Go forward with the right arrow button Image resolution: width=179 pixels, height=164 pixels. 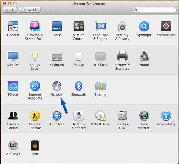13,10
